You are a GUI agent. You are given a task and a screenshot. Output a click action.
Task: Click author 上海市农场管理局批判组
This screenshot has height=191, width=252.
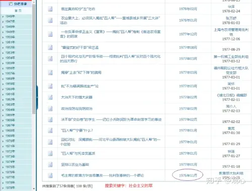[x=231, y=32]
